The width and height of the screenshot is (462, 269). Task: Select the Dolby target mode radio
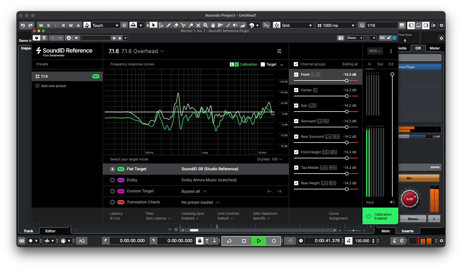113,180
